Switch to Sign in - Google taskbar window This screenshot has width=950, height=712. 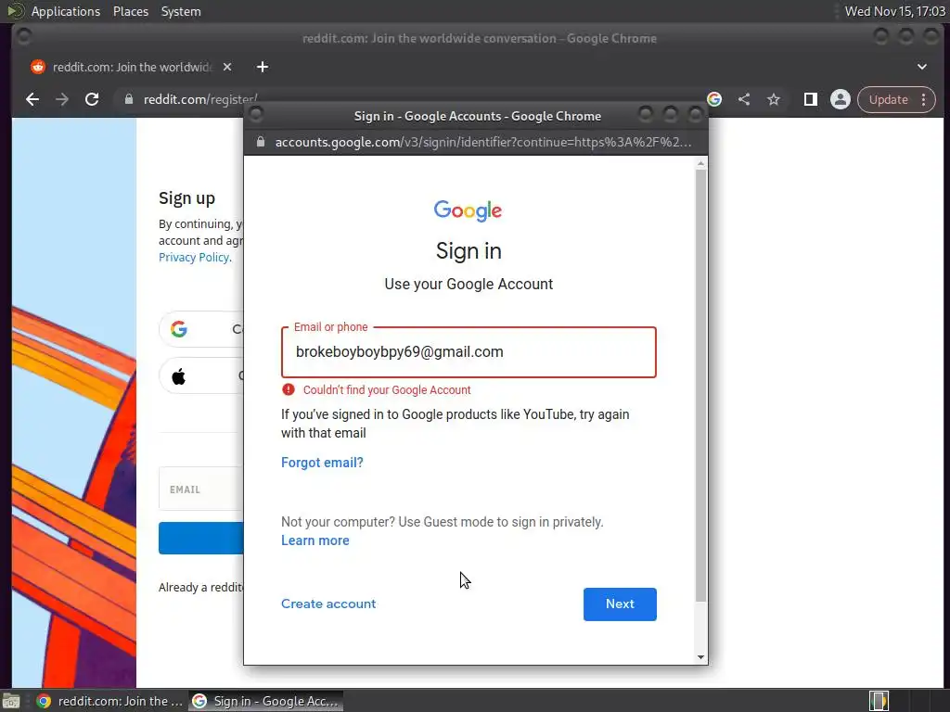(x=266, y=701)
